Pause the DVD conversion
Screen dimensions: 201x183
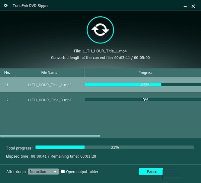tap(151, 172)
